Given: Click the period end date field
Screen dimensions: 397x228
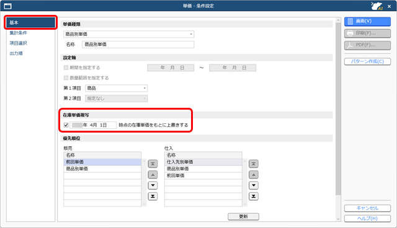Looking at the screenshot, I should [233, 68].
